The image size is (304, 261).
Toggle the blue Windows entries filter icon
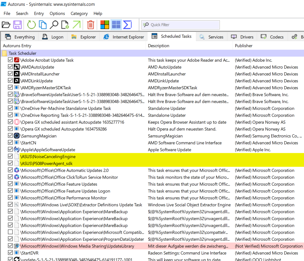tap(116, 25)
